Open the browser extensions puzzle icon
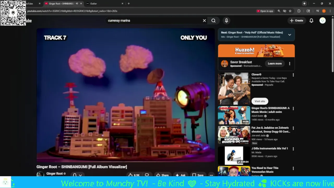The height and width of the screenshot is (188, 334). (x=299, y=11)
